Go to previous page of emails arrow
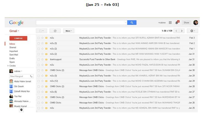The height and width of the screenshot is (119, 205). point(176,31)
